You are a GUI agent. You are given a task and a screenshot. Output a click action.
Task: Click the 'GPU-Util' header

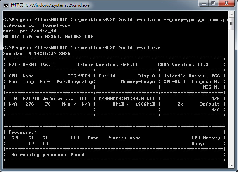tap(175, 82)
